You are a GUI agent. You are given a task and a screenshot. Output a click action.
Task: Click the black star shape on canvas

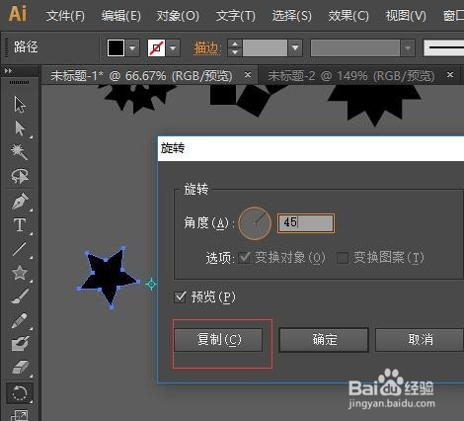coord(109,278)
